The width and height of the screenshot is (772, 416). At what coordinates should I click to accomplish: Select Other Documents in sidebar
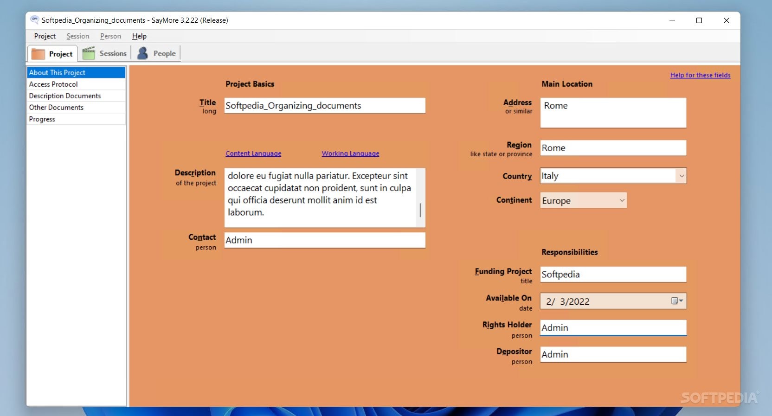click(x=76, y=107)
